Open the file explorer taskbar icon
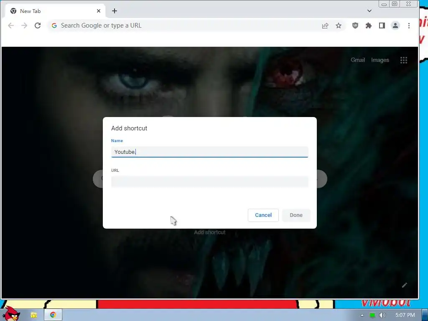This screenshot has height=321, width=428. click(33, 315)
